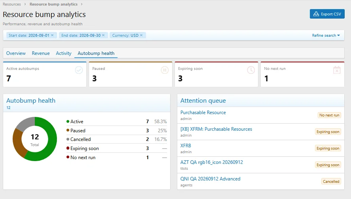Open AZT QA rgb16_icon 20260912 link
Screen dimensions: 351x199
[x=212, y=162]
